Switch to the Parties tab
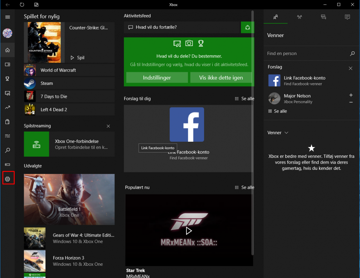Image resolution: width=360 pixels, height=278 pixels. pyautogui.click(x=300, y=17)
